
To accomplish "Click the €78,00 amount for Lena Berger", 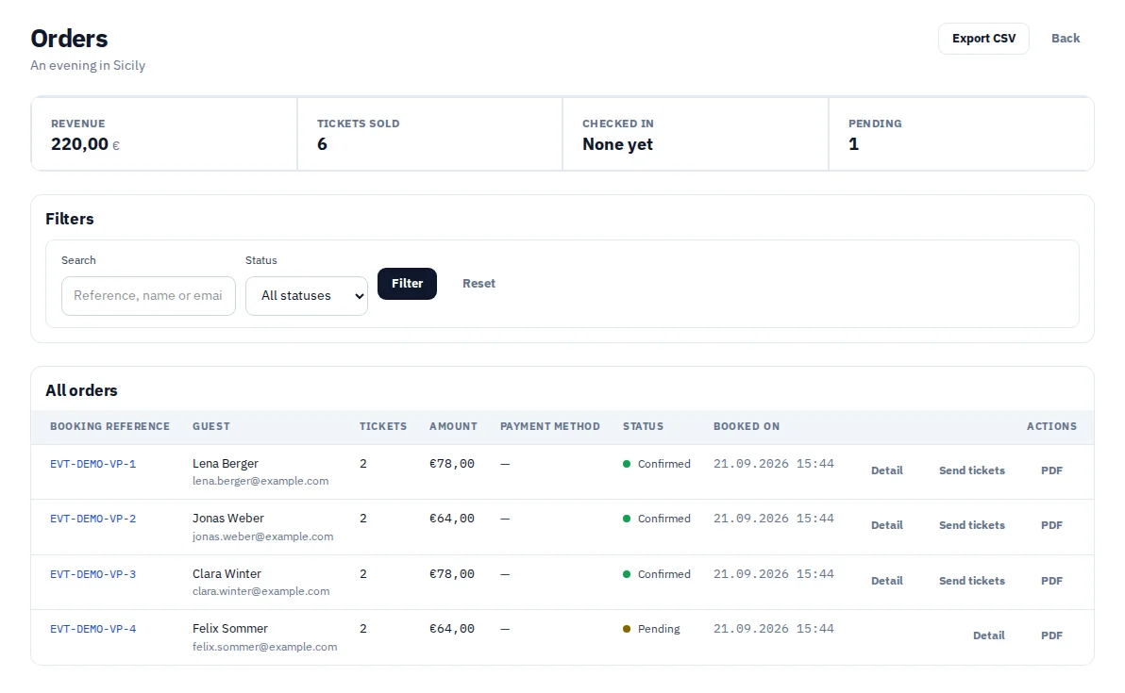I will [x=452, y=464].
